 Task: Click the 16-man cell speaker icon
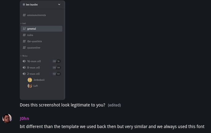[x=24, y=61]
